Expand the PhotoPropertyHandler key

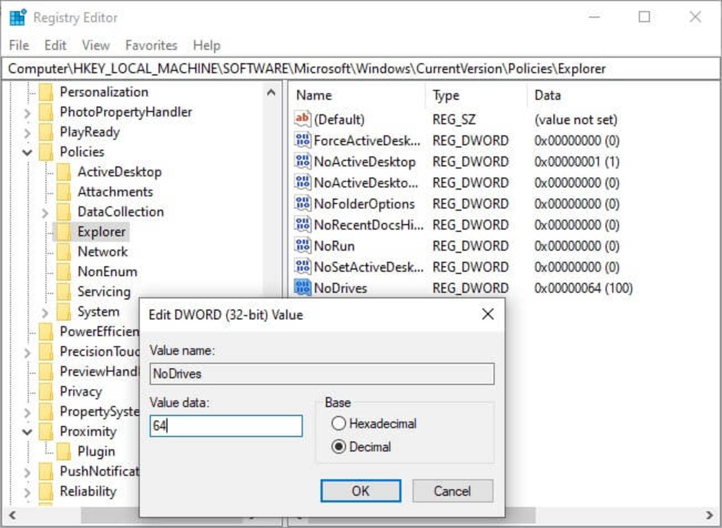(x=27, y=113)
